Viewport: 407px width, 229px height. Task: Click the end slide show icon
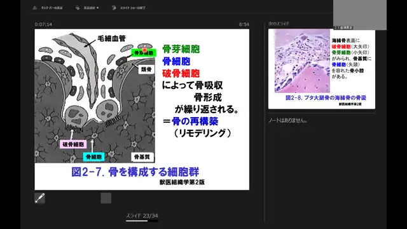point(114,8)
